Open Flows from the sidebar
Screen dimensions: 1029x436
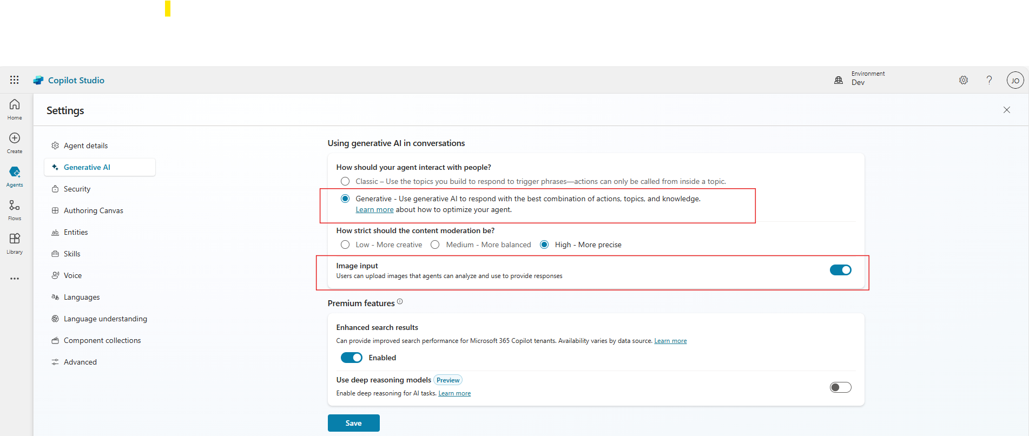(x=15, y=209)
